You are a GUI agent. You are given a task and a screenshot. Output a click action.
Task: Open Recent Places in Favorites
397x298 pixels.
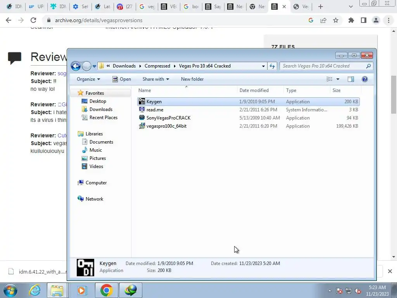click(x=103, y=117)
